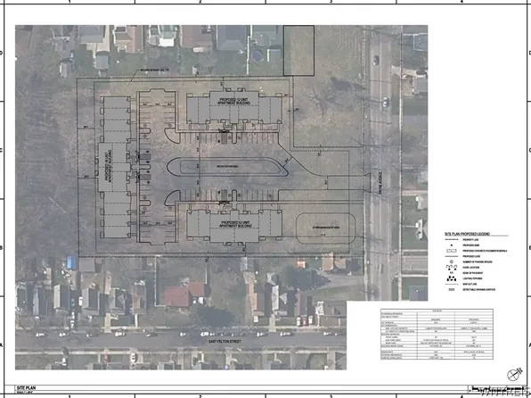Click the property line legend symbol
This screenshot has width=531, height=398.
pos(452,239)
